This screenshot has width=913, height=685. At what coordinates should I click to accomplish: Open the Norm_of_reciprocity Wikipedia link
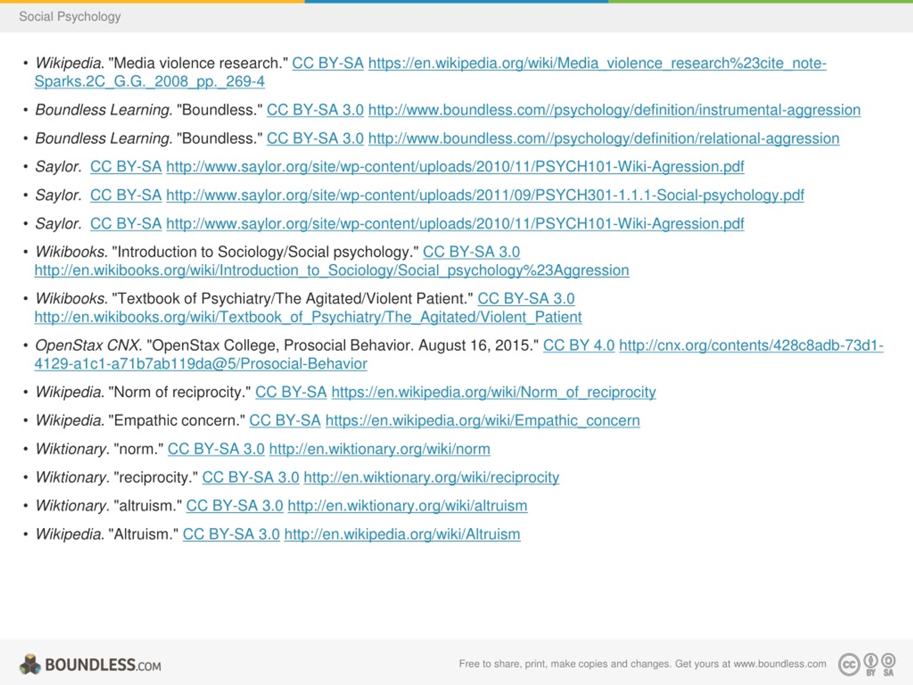(494, 392)
